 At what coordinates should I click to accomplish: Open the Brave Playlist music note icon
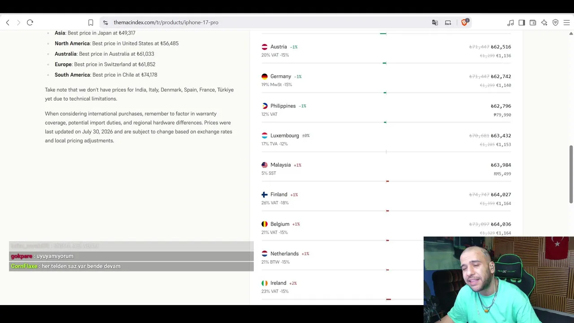511,22
